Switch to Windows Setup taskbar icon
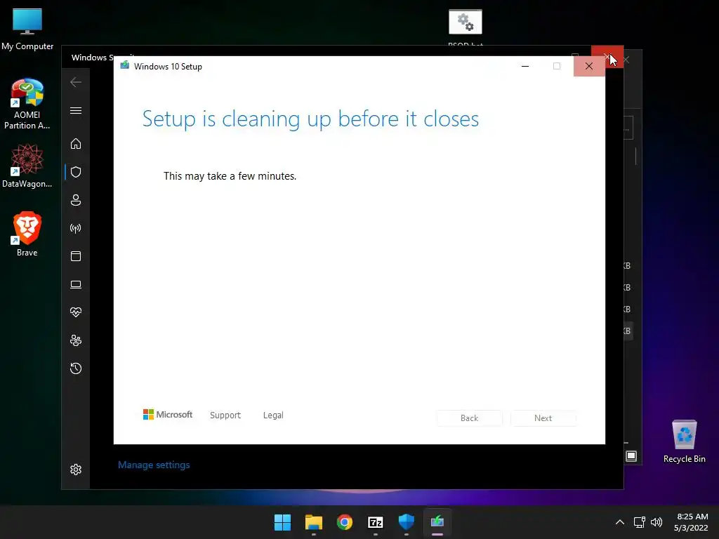The image size is (719, 539). pos(437,522)
